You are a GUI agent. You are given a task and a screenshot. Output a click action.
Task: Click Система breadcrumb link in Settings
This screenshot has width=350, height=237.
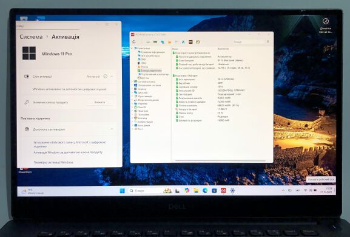click(31, 37)
